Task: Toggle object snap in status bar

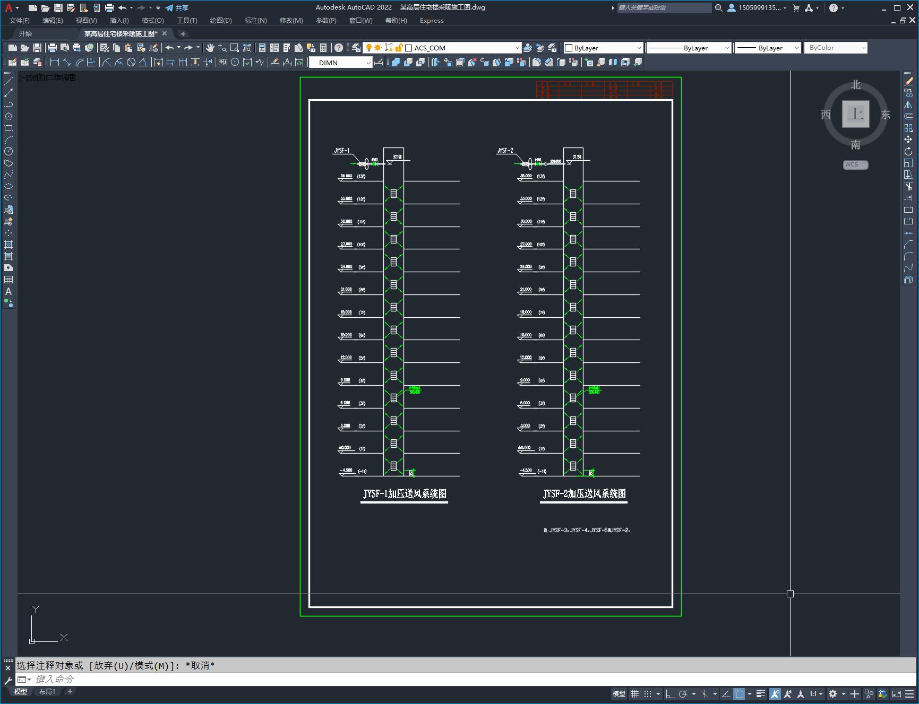Action: [739, 694]
